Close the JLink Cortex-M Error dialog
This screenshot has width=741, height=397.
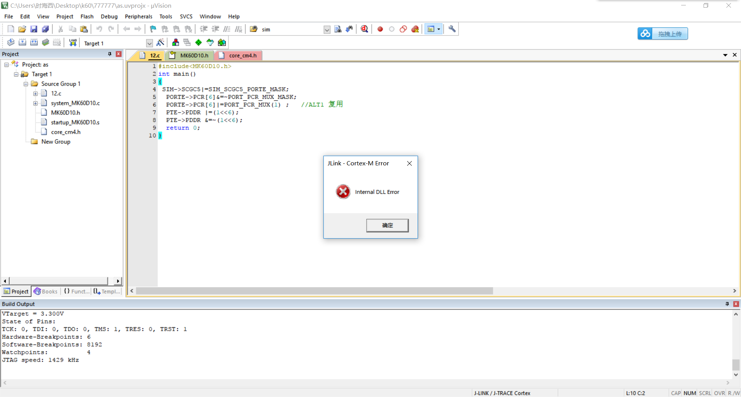pos(409,163)
